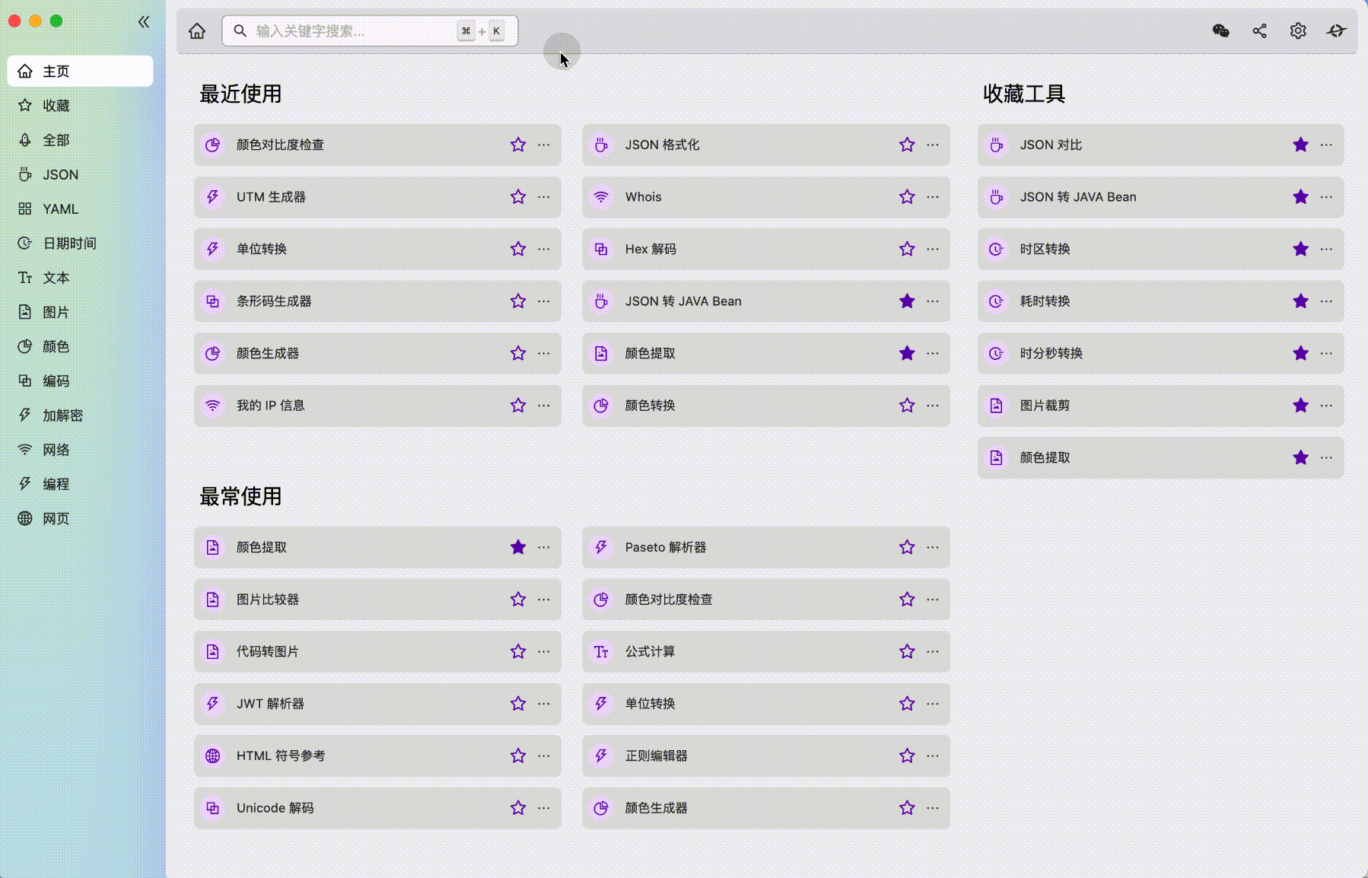Viewport: 1368px width, 878px height.
Task: Open more options for Unicode 解码
Action: (x=544, y=808)
